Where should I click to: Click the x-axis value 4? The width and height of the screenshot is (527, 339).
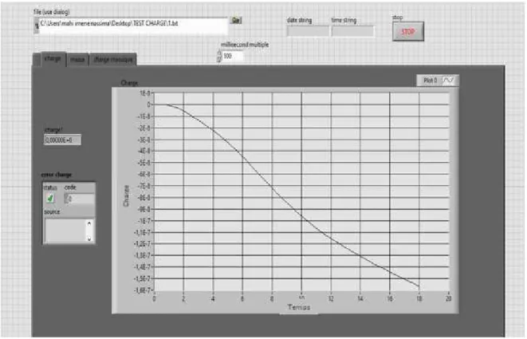pos(213,298)
